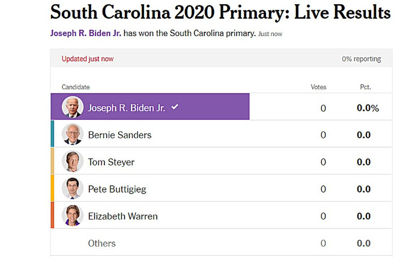Click Pete Buttigieg's avatar photo
397x257 pixels.
[x=72, y=189]
